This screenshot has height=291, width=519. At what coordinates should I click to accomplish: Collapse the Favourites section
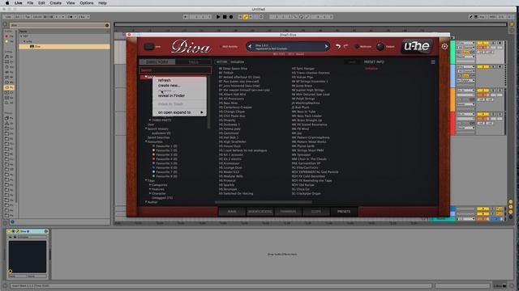click(x=146, y=141)
